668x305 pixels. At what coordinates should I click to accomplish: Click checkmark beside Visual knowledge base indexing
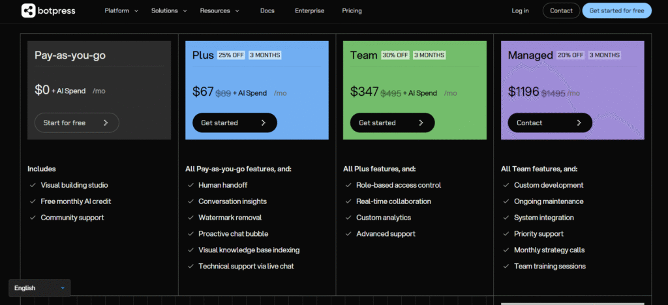190,250
